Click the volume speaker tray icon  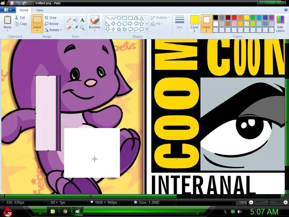[239, 212]
